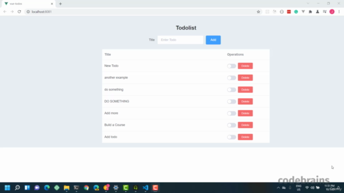Open Camtasia recorder from taskbar
This screenshot has height=193, width=344.
click(155, 188)
